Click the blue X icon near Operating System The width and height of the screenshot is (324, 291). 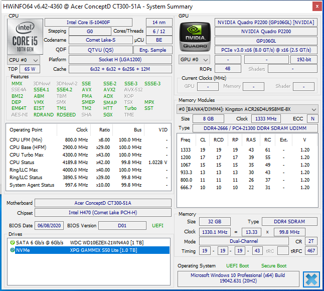(311, 278)
